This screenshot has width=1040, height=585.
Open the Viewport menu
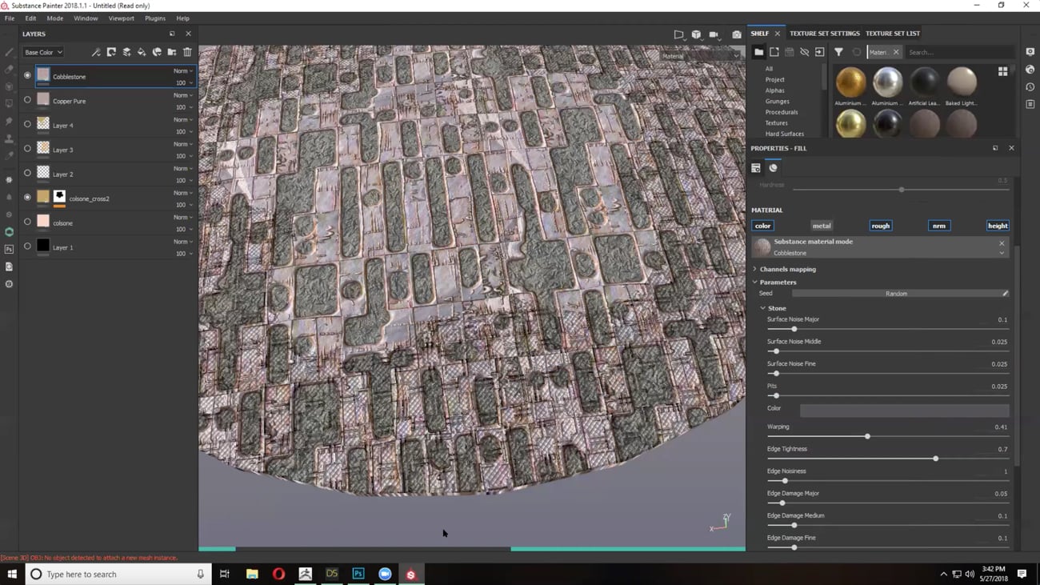[x=121, y=18]
